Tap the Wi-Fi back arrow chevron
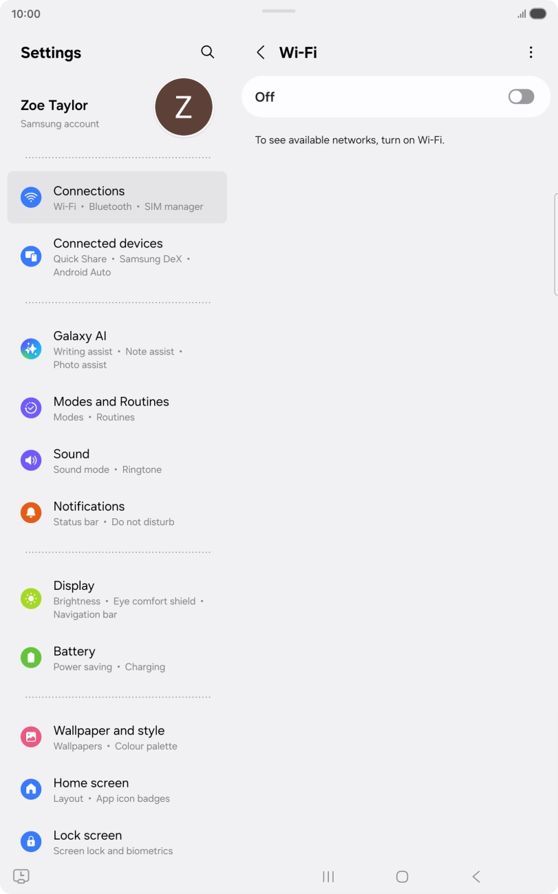The image size is (558, 894). coord(261,52)
